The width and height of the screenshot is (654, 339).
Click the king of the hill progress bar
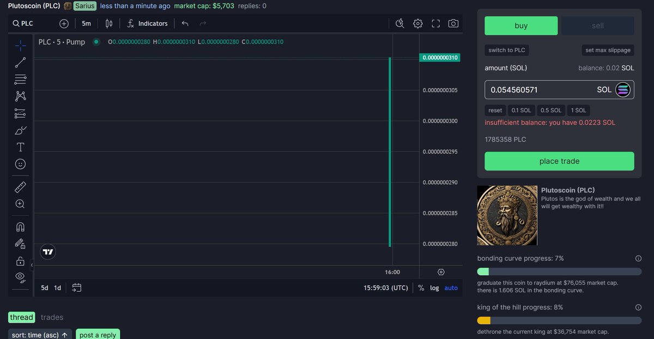(x=559, y=320)
